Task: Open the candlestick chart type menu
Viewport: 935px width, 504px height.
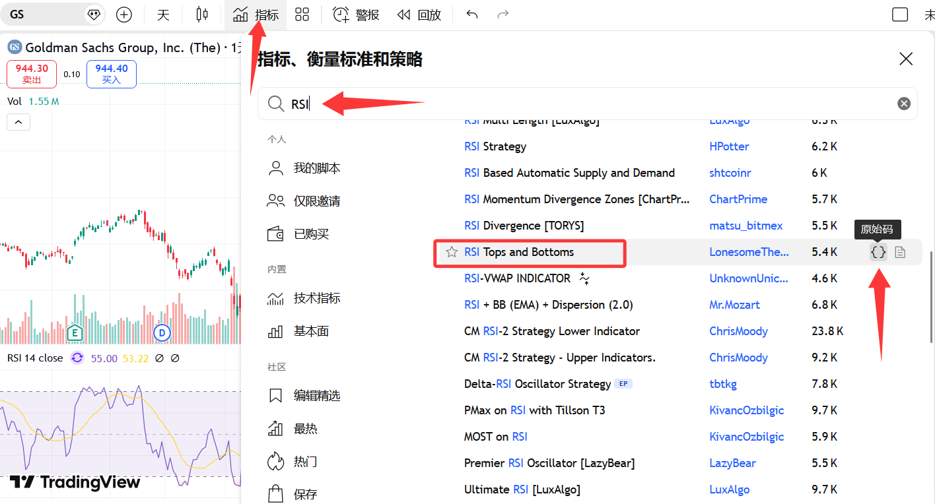Action: click(202, 15)
